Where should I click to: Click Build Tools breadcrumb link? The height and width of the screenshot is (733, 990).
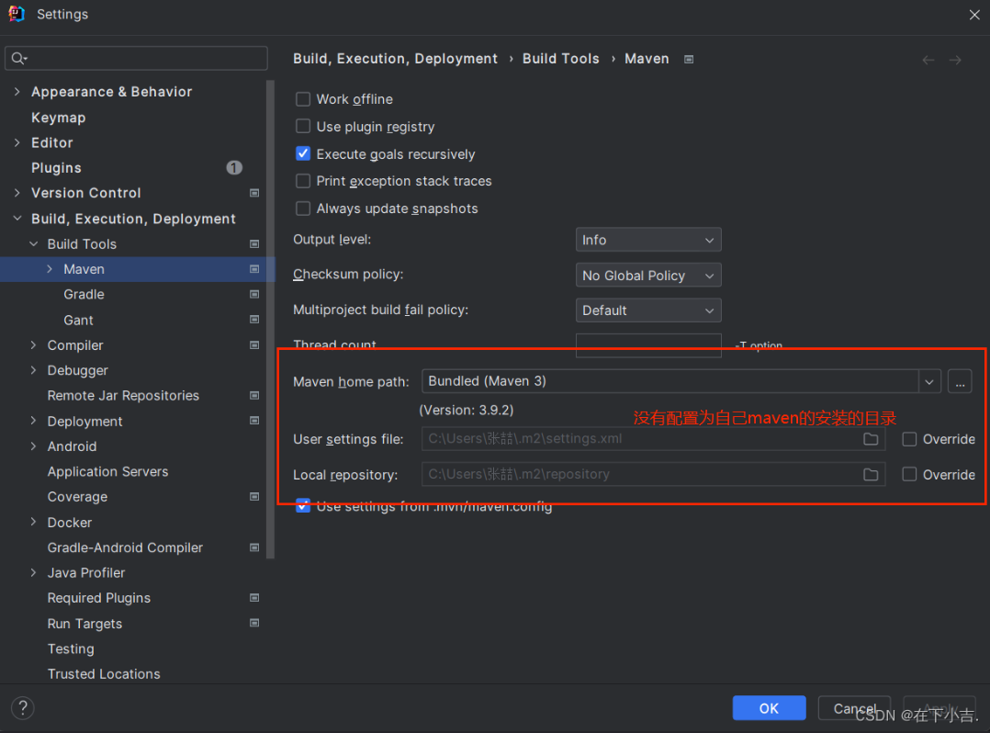[x=560, y=59]
